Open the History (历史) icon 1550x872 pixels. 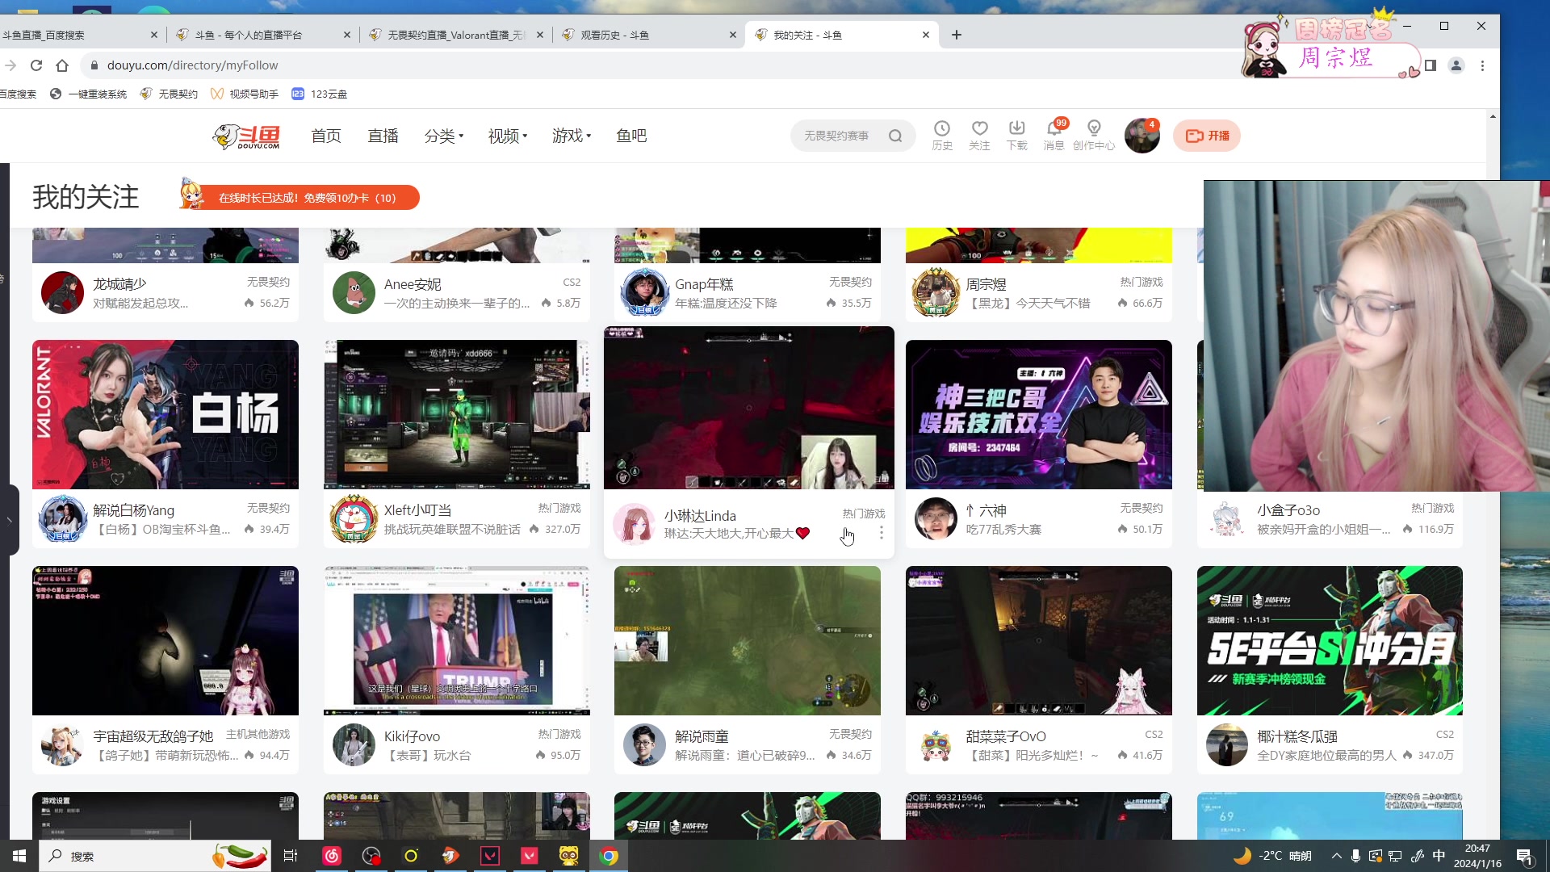click(942, 135)
